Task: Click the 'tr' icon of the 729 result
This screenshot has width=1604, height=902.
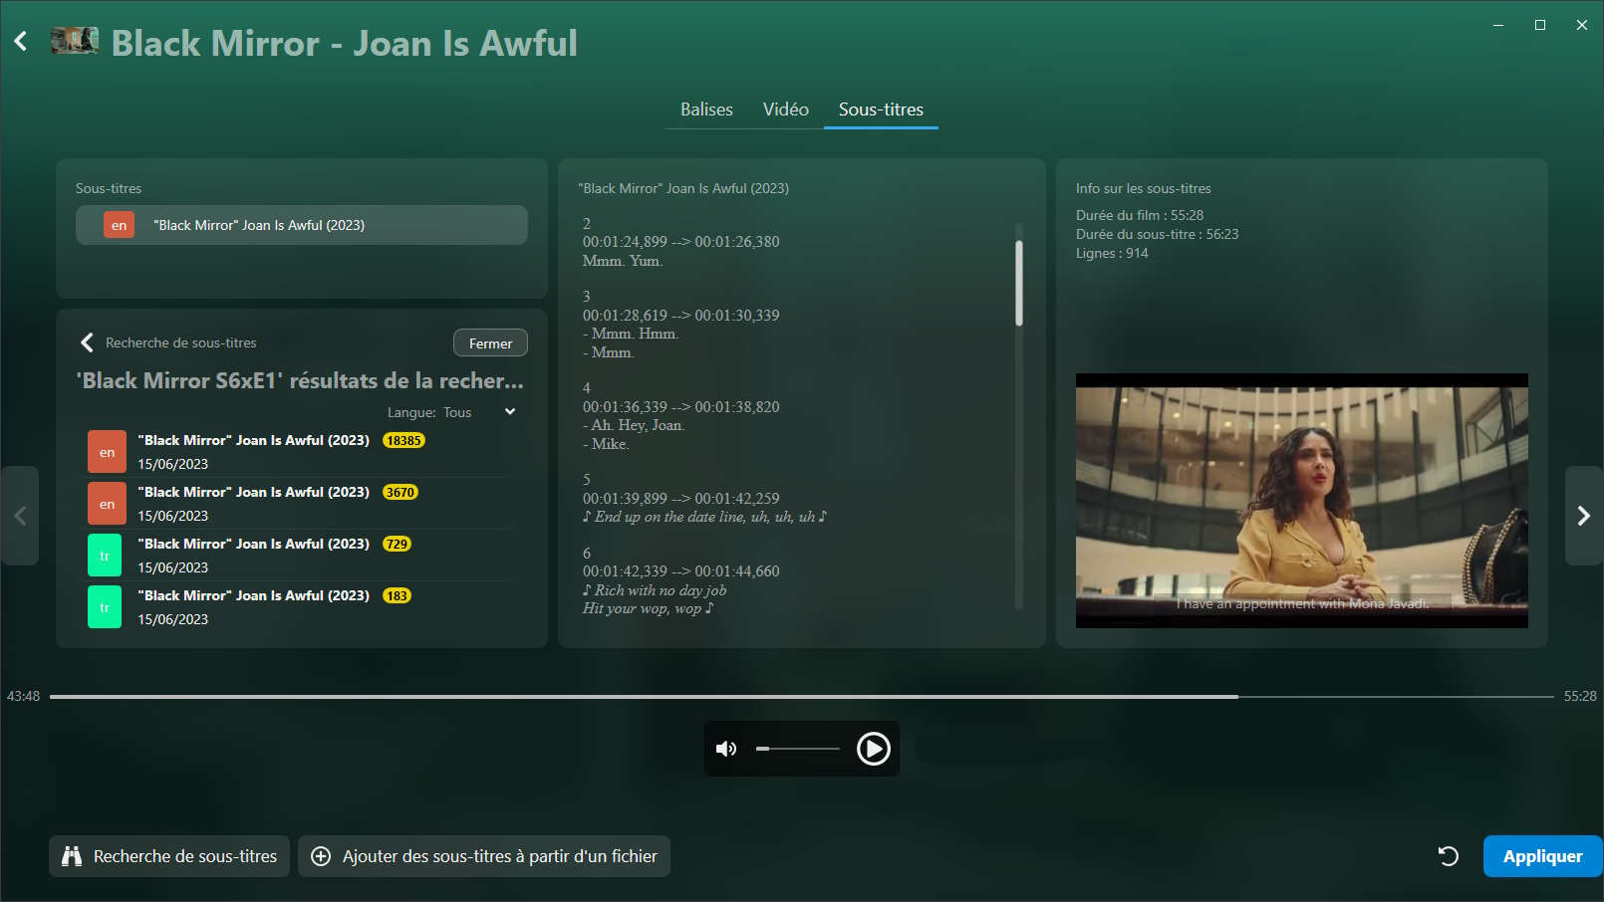Action: [x=105, y=556]
